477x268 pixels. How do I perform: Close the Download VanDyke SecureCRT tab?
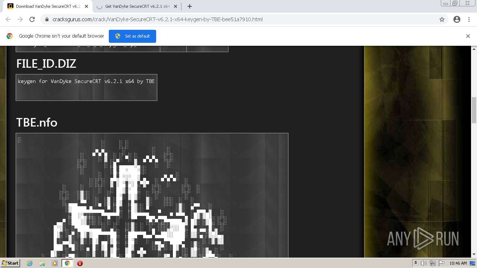pyautogui.click(x=87, y=6)
